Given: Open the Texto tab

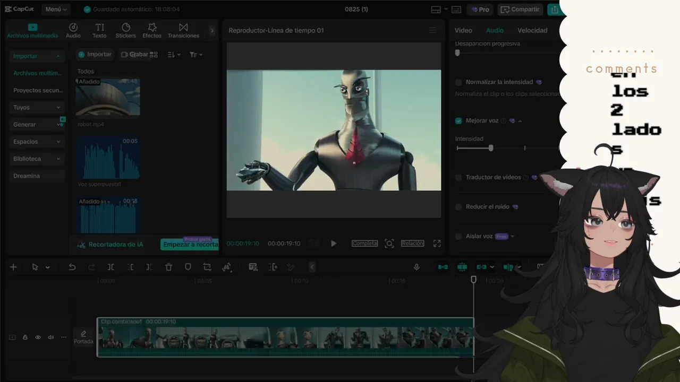Looking at the screenshot, I should point(99,31).
